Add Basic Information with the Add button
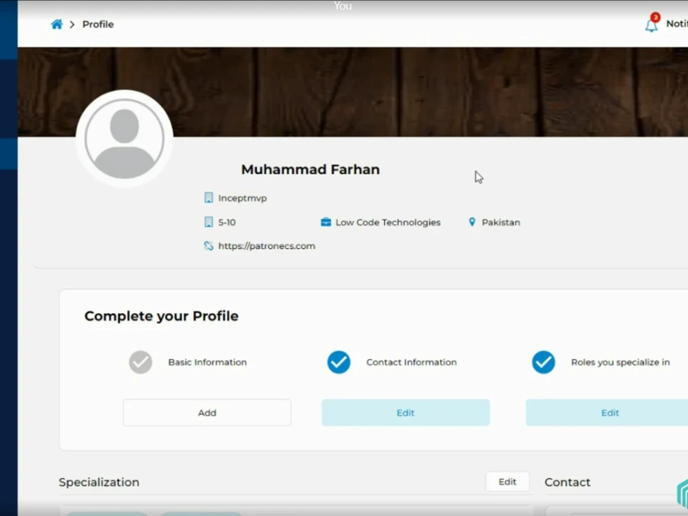 point(206,412)
